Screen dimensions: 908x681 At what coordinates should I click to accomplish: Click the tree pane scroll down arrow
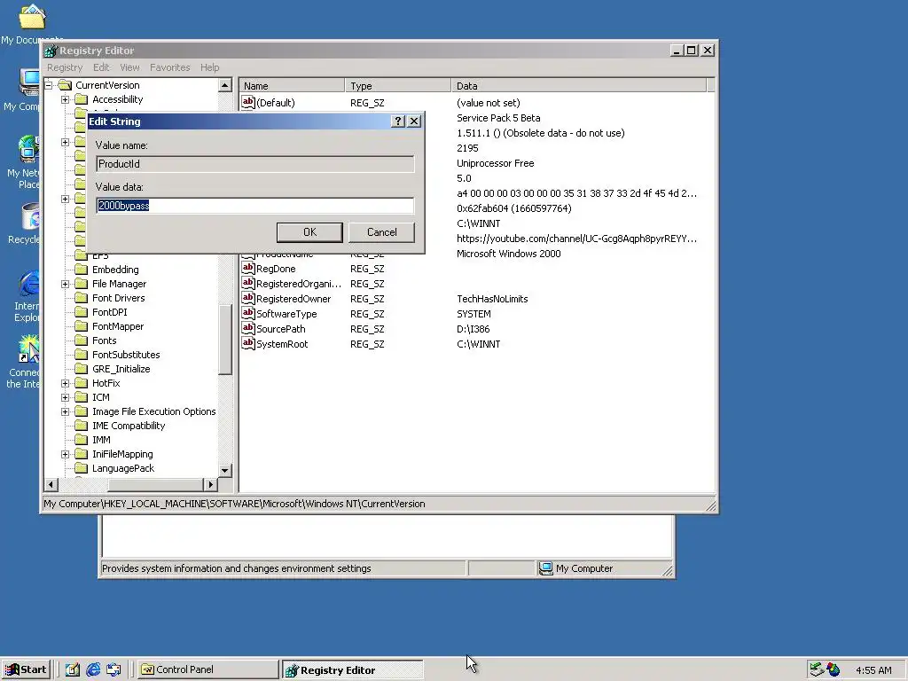(225, 470)
